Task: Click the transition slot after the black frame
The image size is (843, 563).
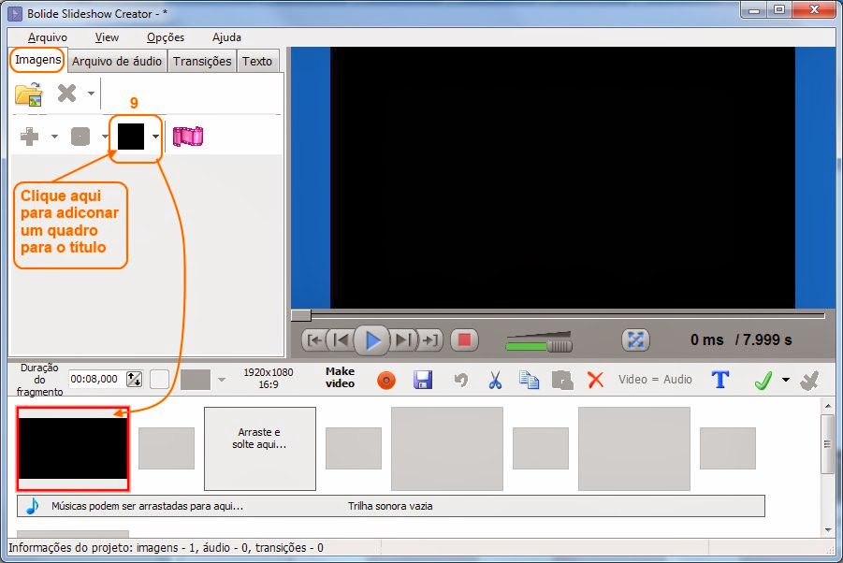Action: (167, 449)
